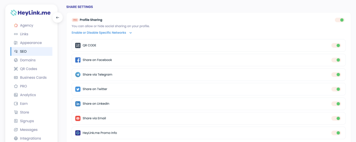
Task: Click Enable or Disable Specific Networks link
Action: coord(99,33)
